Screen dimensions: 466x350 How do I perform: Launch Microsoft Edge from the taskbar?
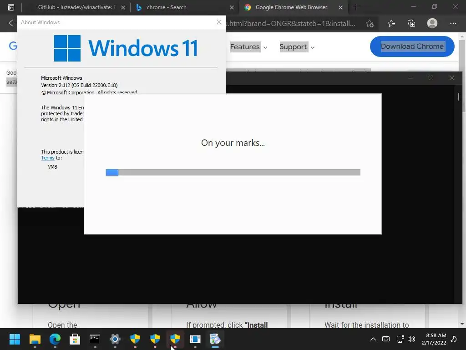(x=55, y=339)
